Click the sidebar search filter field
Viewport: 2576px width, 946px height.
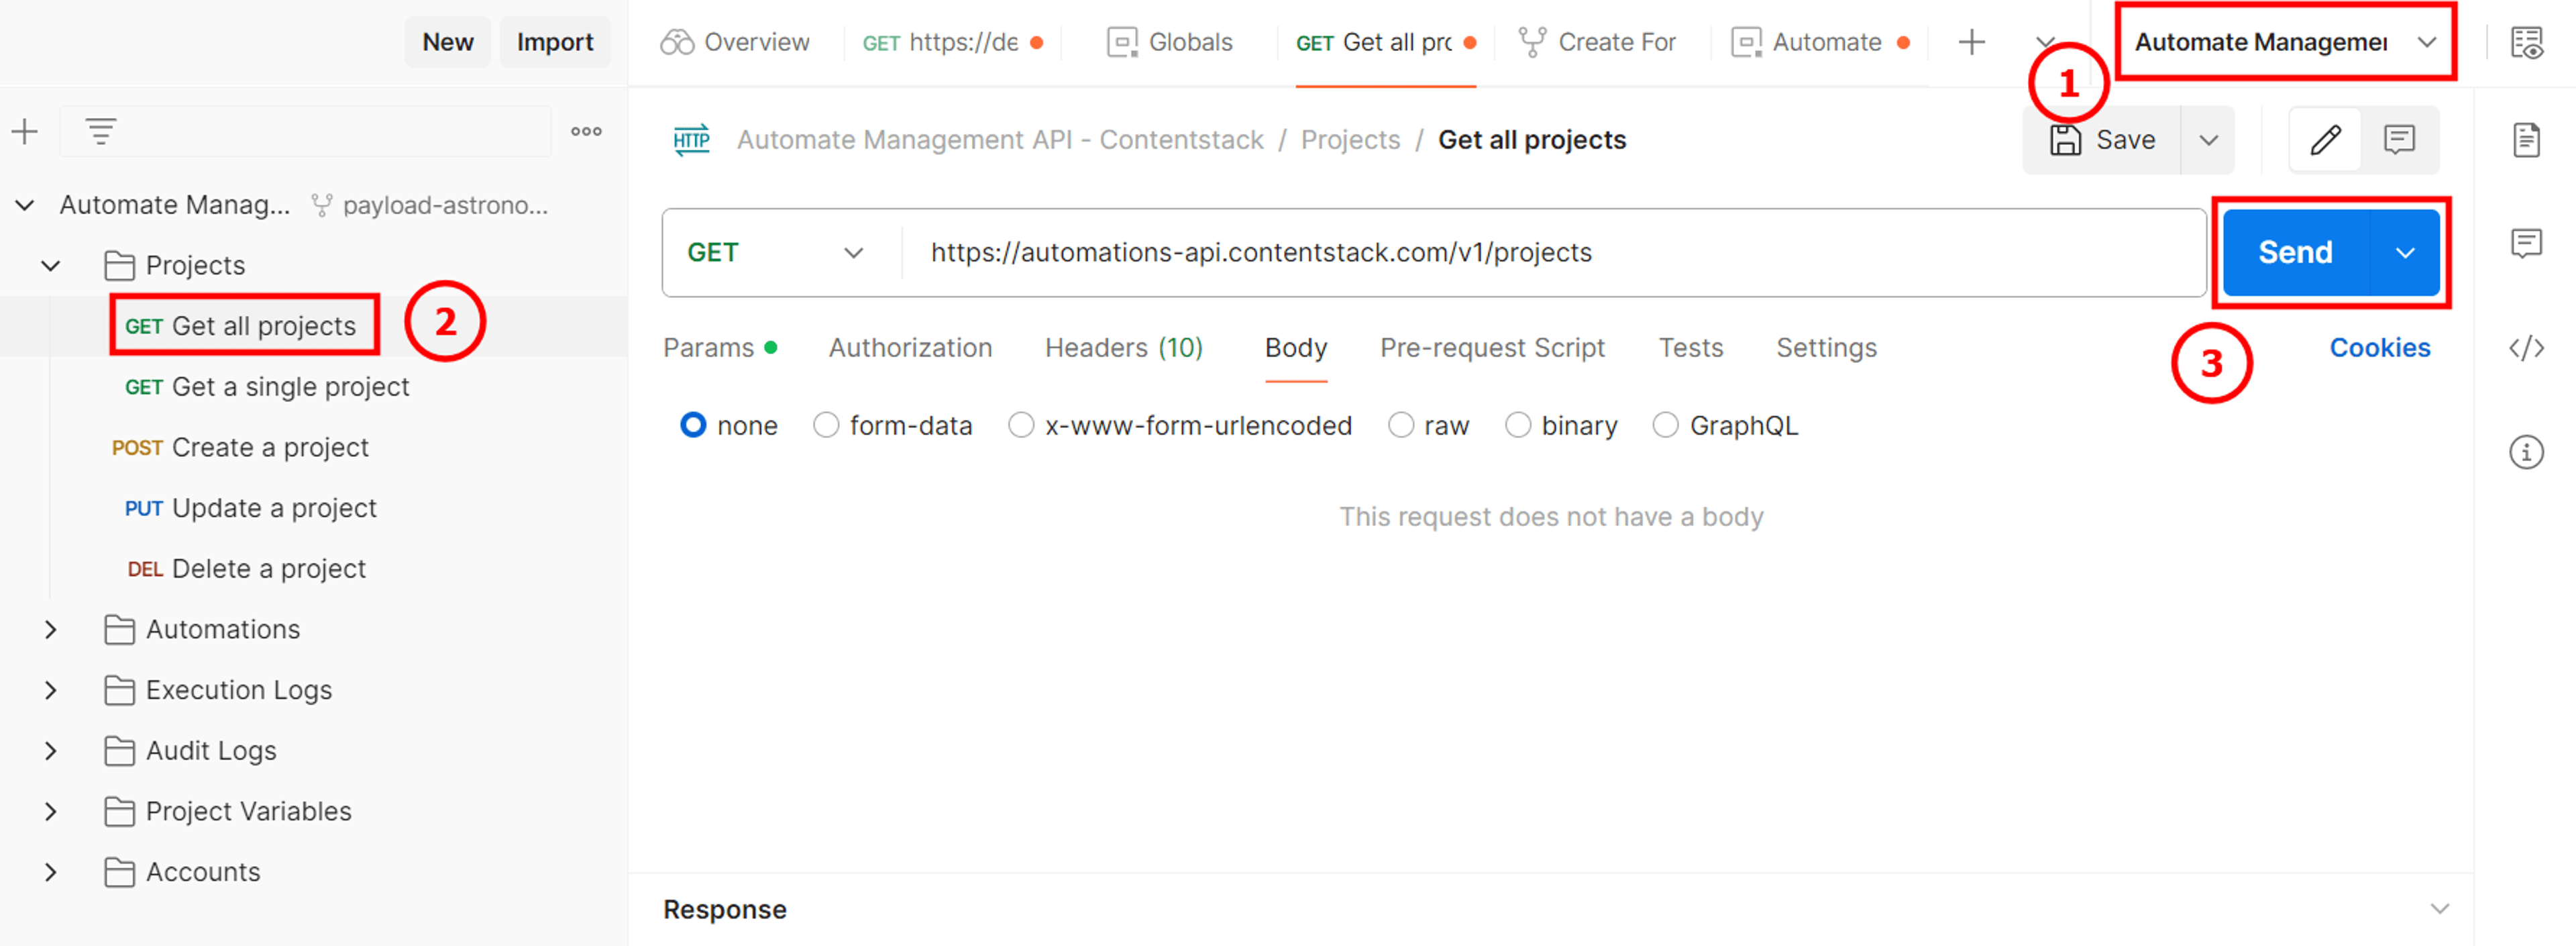coord(305,131)
